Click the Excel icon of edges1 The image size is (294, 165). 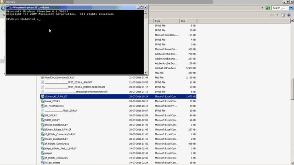click(43, 153)
